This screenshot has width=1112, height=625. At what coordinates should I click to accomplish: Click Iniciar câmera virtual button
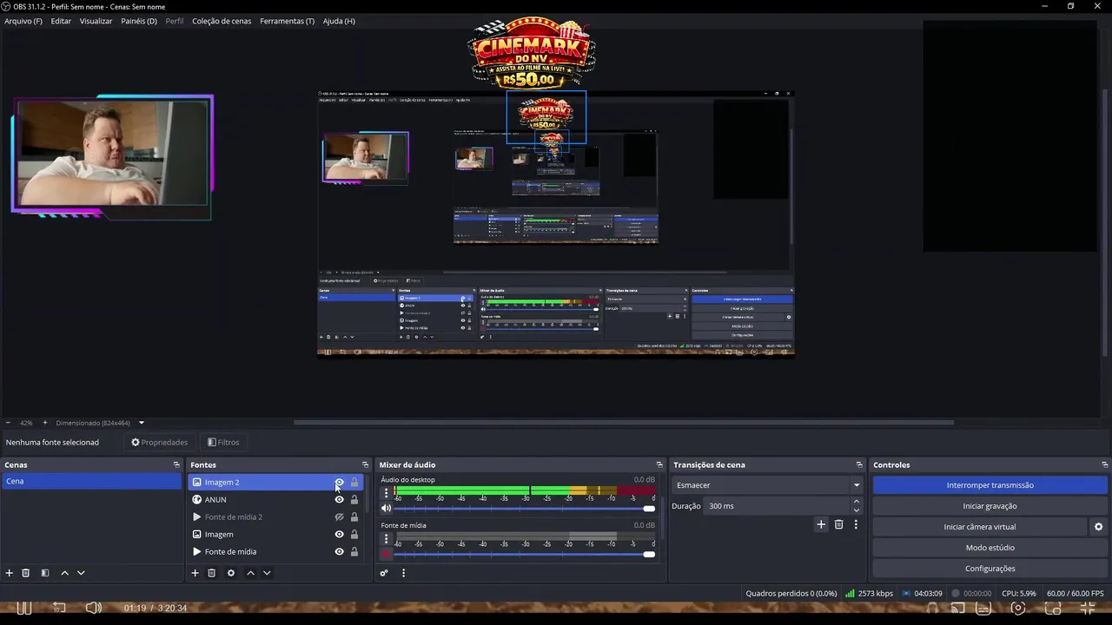point(980,527)
